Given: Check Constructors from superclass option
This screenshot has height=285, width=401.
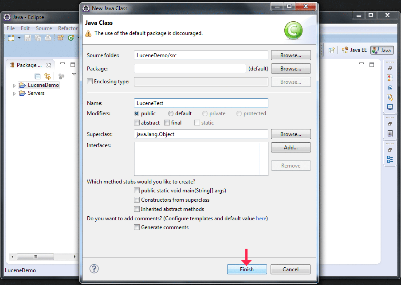Looking at the screenshot, I should [137, 199].
